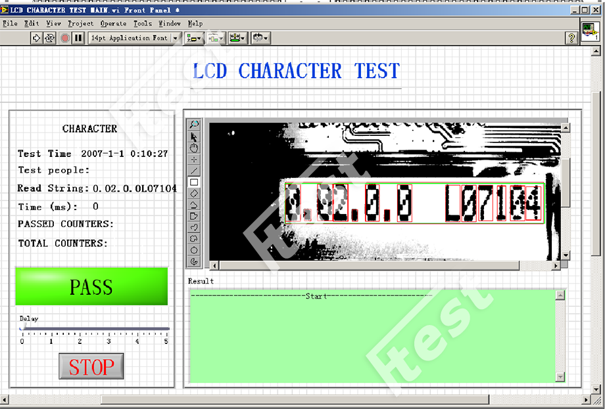Click the Run arrow button
The image size is (605, 409).
[37, 38]
